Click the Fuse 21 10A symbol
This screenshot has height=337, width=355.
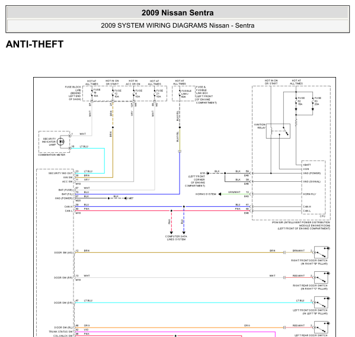(155, 94)
